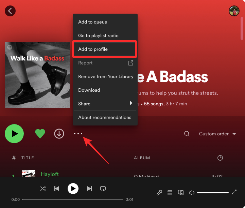
Task: Enter full screen mode
Action: click(x=234, y=192)
